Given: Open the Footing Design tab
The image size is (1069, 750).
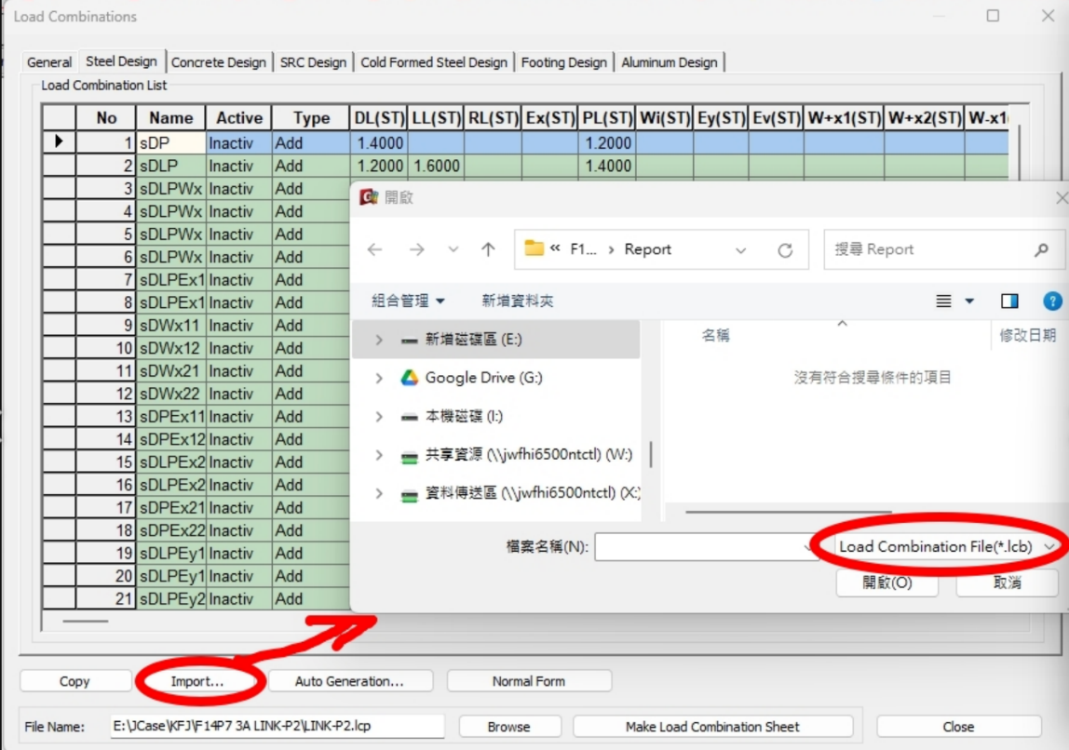Looking at the screenshot, I should tap(563, 62).
